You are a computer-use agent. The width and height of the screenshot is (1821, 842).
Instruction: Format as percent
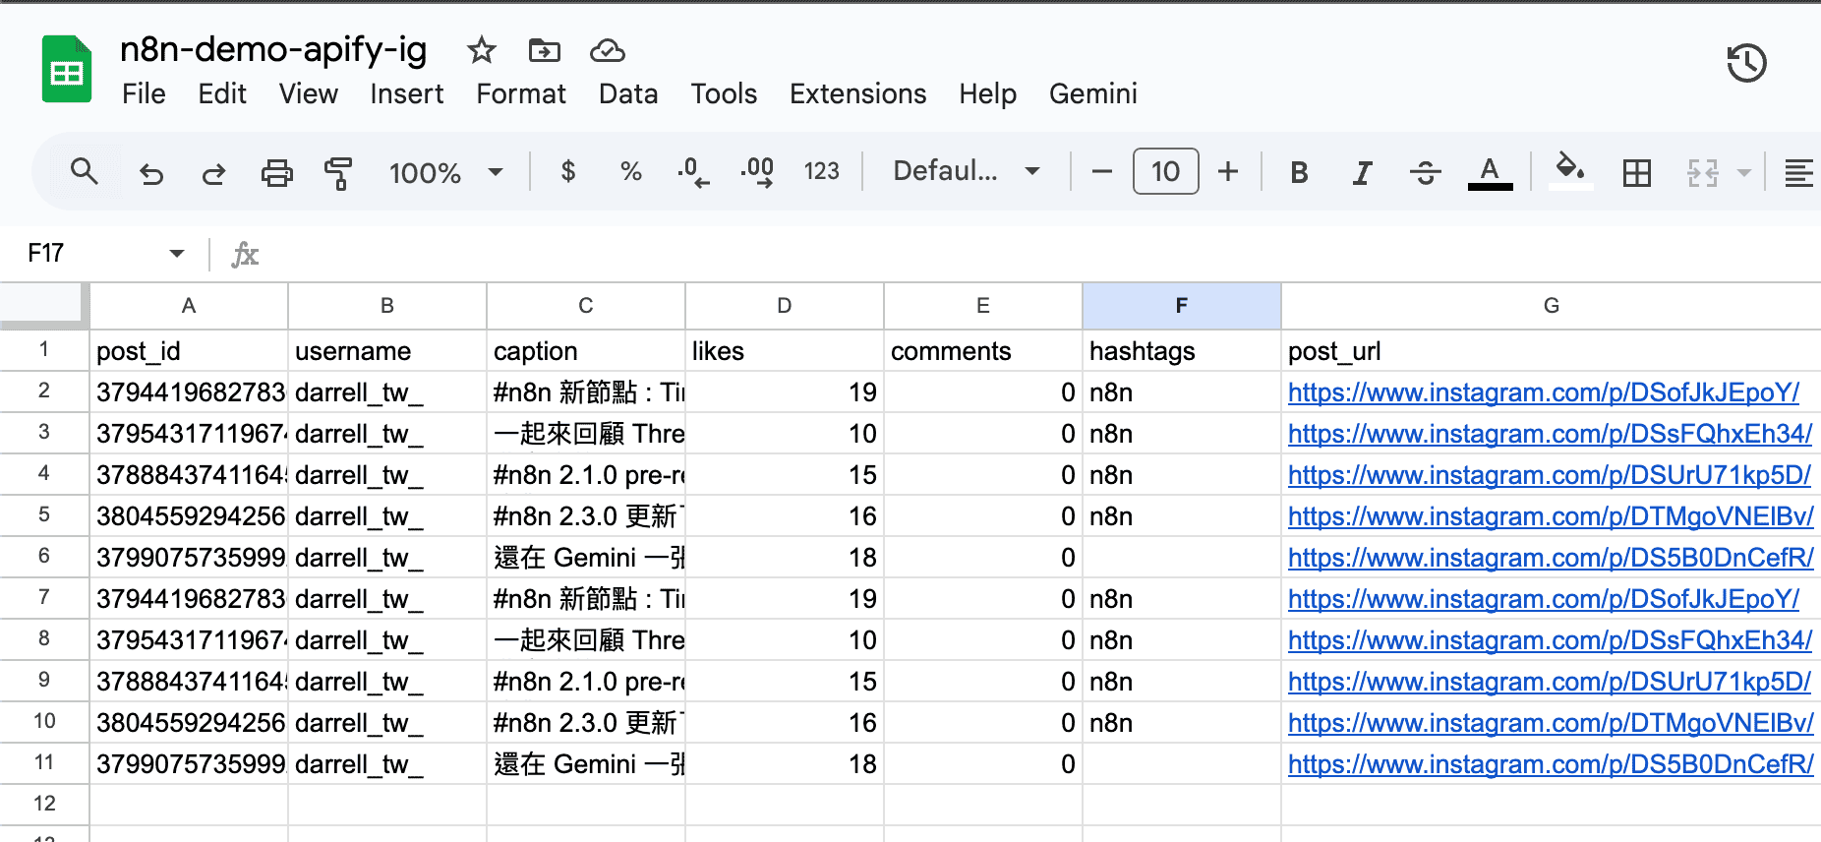coord(631,172)
